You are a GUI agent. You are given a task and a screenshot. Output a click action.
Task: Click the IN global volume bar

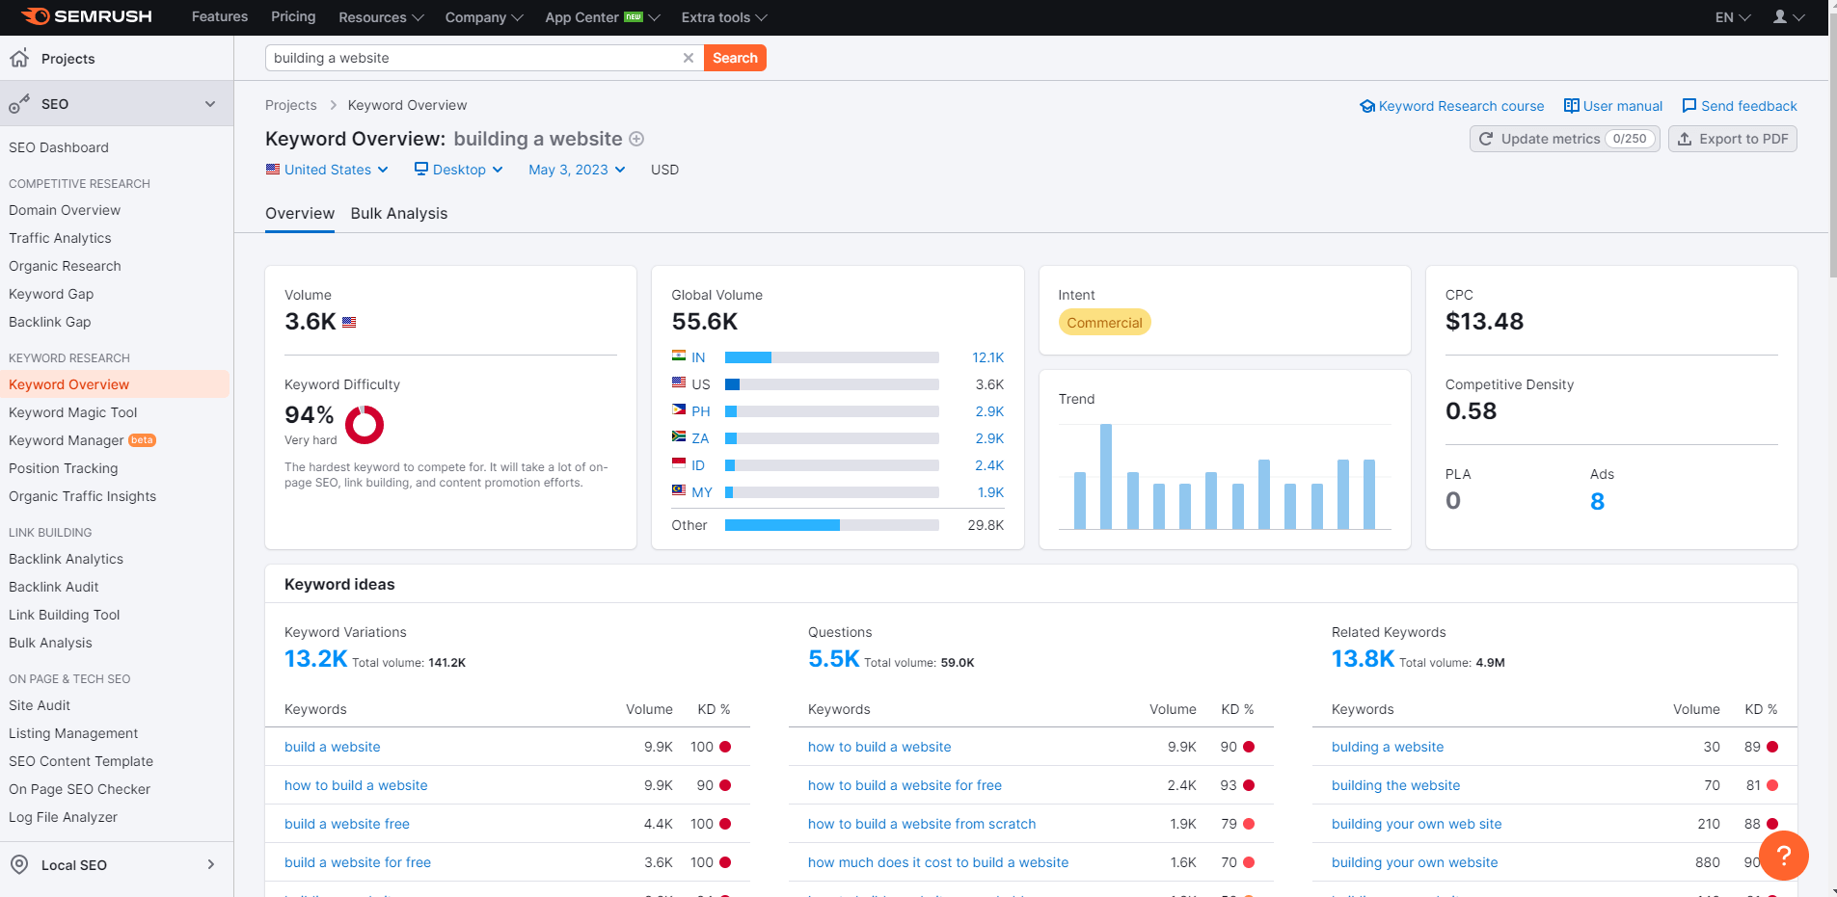click(x=831, y=357)
